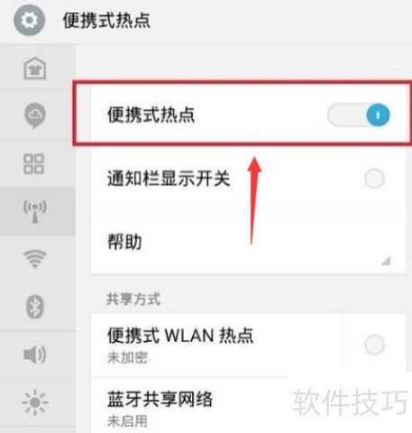Select the hotspot antenna sidebar icon

point(35,212)
